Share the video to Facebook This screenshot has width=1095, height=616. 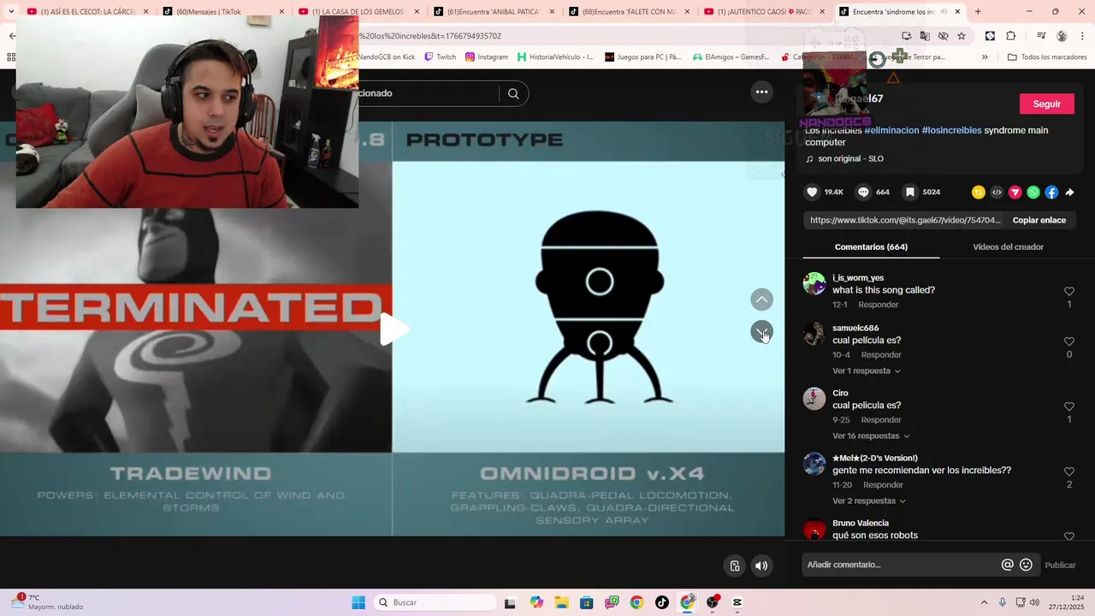click(1051, 192)
